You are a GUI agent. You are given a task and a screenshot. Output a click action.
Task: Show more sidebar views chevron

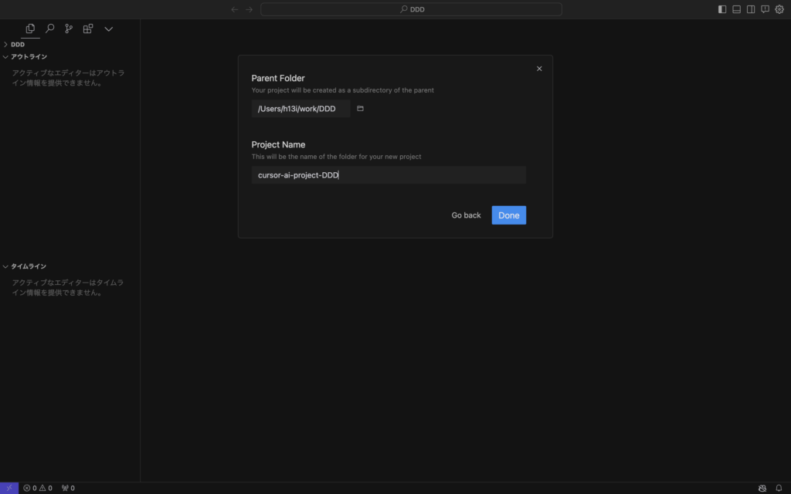(x=108, y=29)
